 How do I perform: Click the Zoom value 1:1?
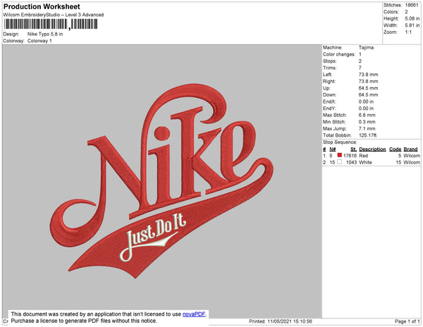[x=408, y=32]
